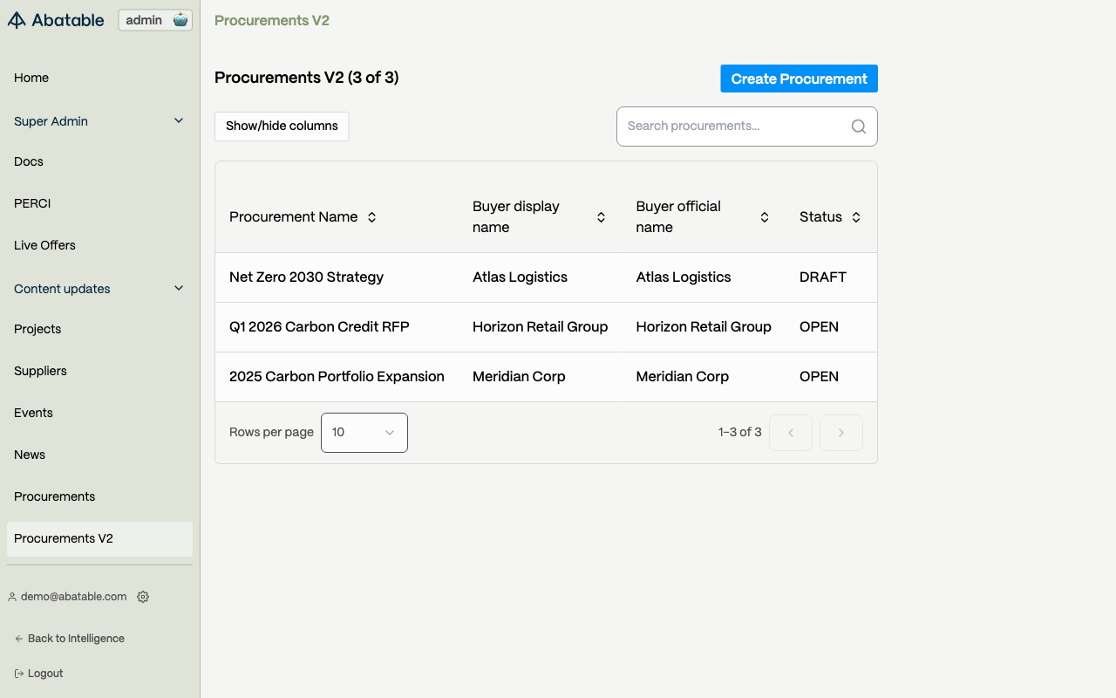Click Atlas Logistics buyer official name
This screenshot has height=698, width=1116.
click(x=684, y=277)
